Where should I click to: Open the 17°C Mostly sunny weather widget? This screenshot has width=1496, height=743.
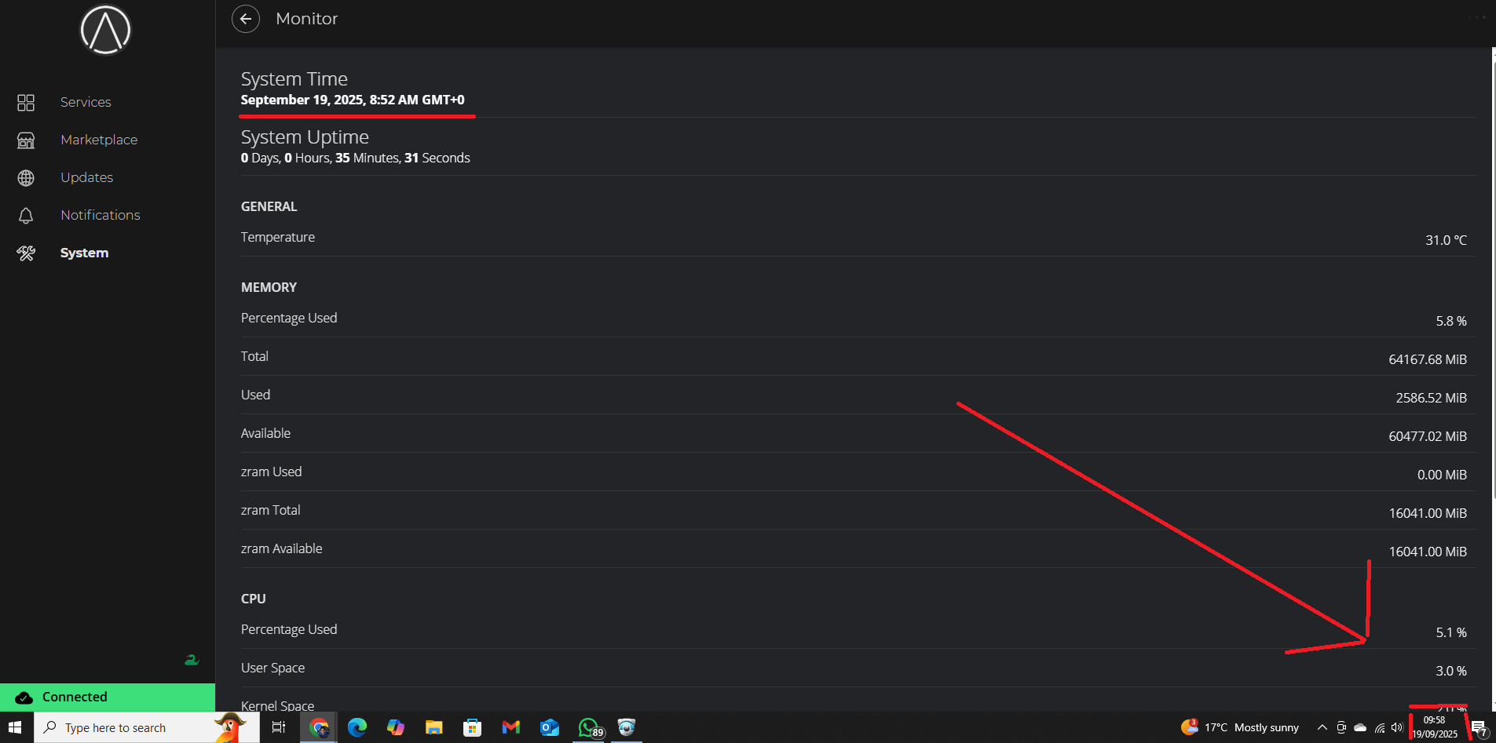click(1240, 727)
